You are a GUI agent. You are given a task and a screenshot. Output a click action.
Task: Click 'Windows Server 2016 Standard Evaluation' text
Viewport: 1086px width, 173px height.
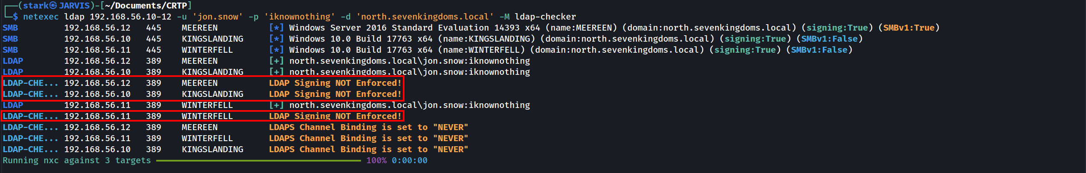click(x=389, y=28)
